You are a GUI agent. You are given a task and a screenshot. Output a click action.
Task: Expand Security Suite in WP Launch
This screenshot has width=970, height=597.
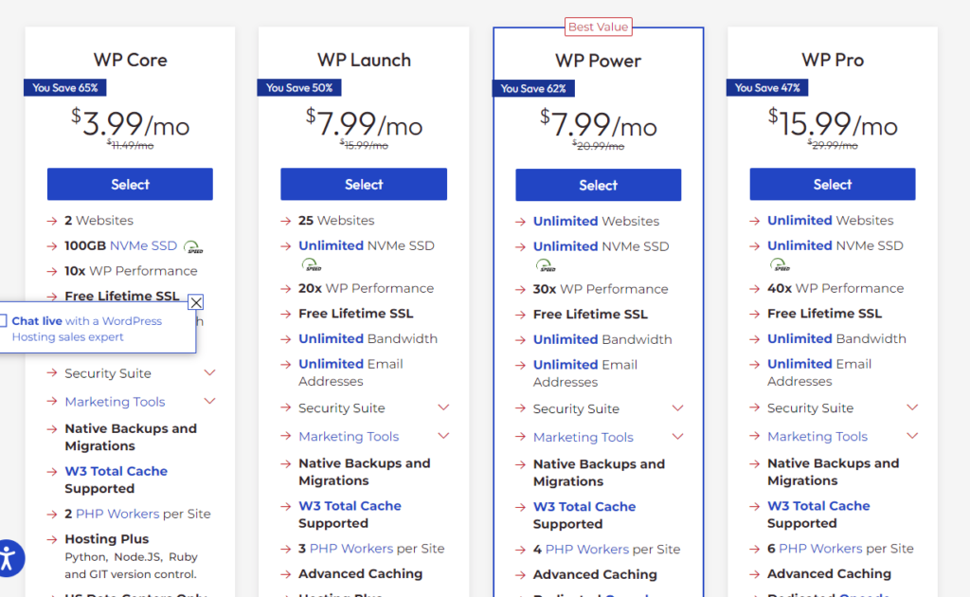pyautogui.click(x=443, y=407)
